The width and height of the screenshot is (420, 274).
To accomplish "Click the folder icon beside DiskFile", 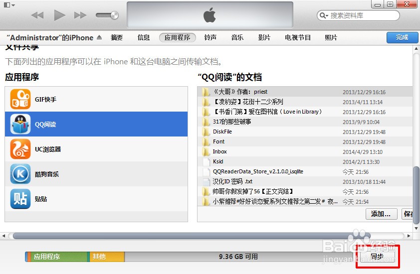I will tap(206, 132).
